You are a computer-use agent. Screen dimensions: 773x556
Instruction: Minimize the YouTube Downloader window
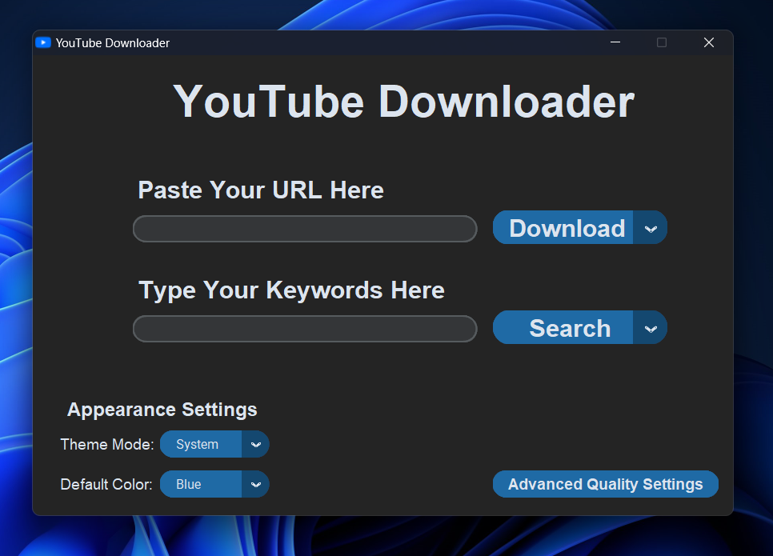tap(615, 42)
